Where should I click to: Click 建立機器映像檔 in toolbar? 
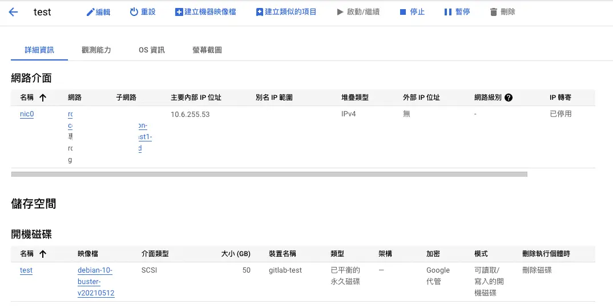pyautogui.click(x=205, y=12)
